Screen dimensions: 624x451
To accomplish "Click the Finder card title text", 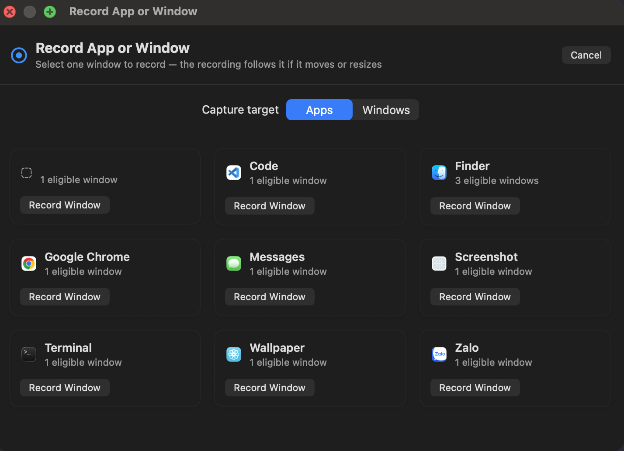I will tap(472, 166).
